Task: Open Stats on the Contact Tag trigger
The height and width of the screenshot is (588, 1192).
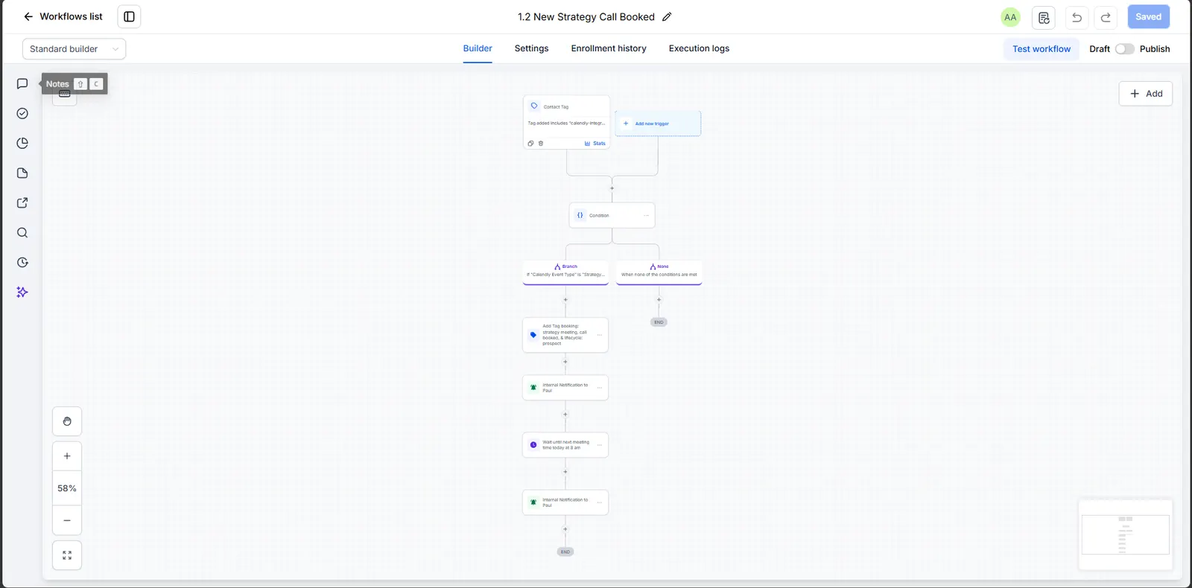Action: click(x=595, y=144)
